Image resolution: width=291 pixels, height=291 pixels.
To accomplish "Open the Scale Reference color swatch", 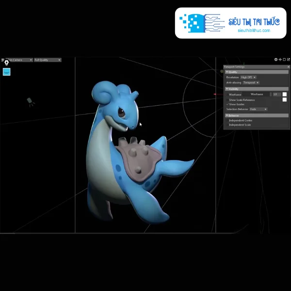I will (x=284, y=99).
